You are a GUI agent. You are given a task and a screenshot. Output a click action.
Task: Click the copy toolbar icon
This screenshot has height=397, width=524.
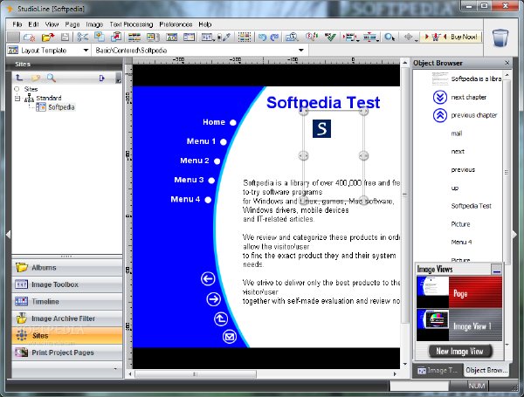[99, 37]
